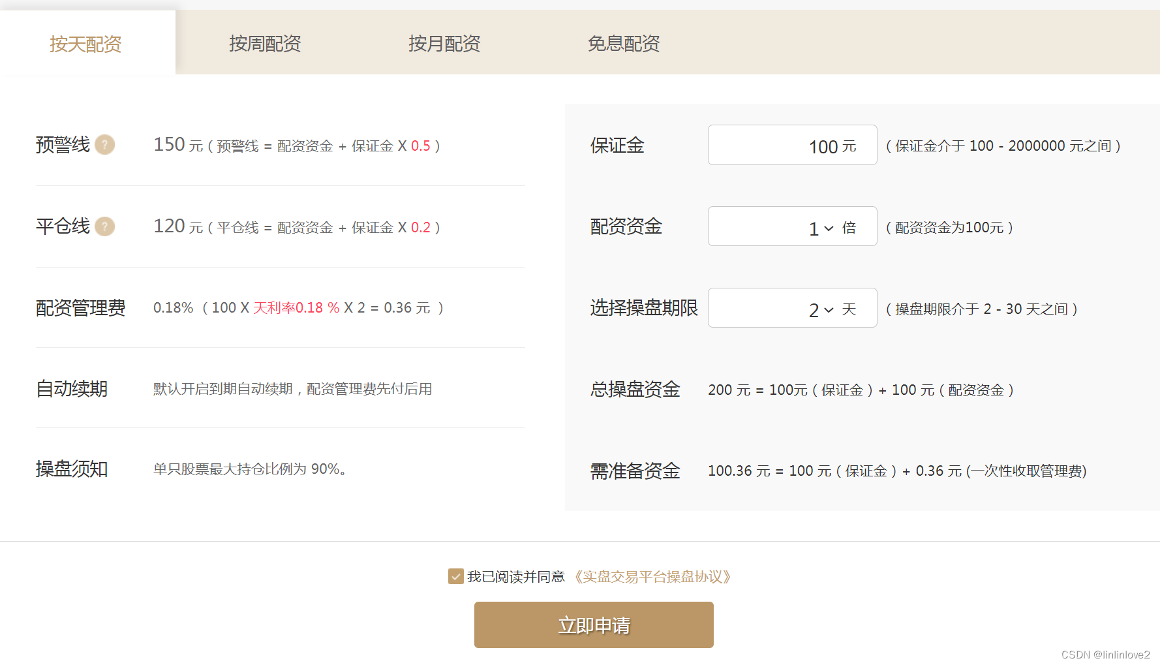Switch to the 按月配资 tab
This screenshot has width=1160, height=665.
(x=444, y=44)
